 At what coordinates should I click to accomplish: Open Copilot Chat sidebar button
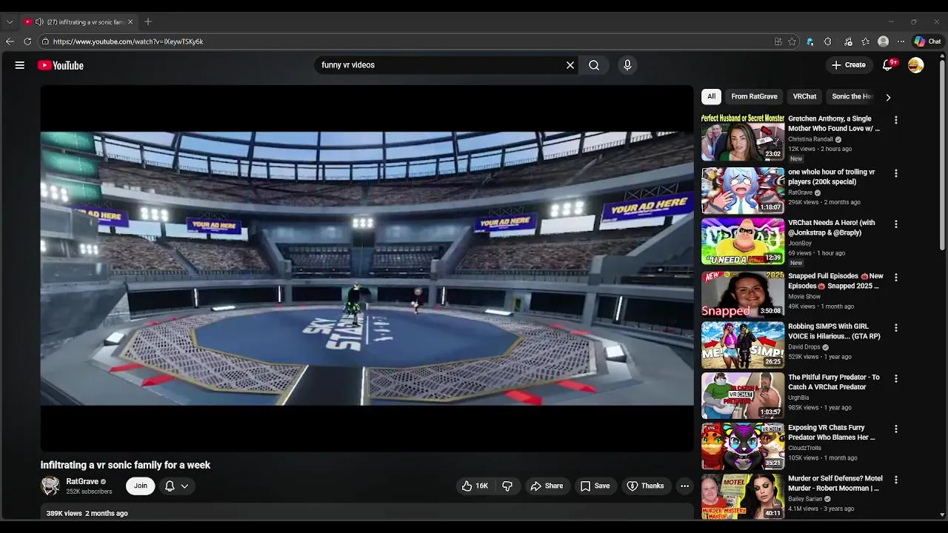928,41
